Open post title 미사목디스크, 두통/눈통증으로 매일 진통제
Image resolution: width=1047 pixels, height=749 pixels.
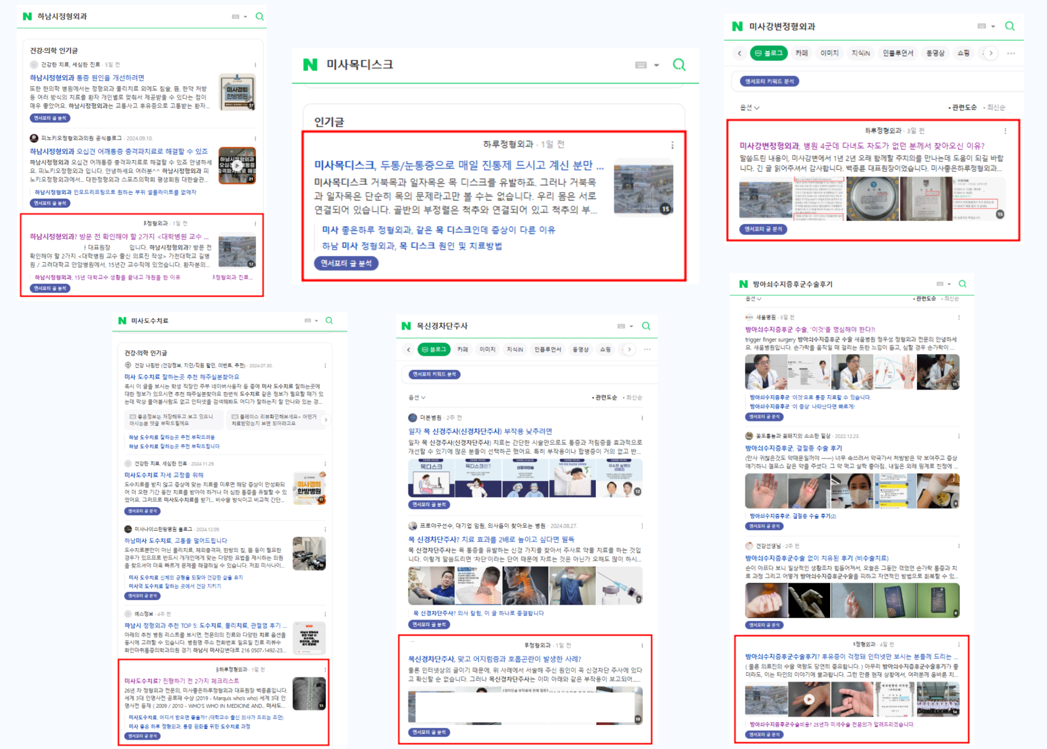pos(459,165)
